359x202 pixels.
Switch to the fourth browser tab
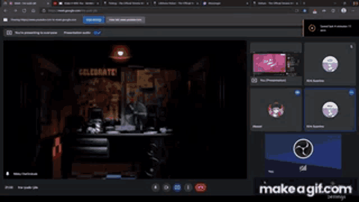(x=176, y=3)
